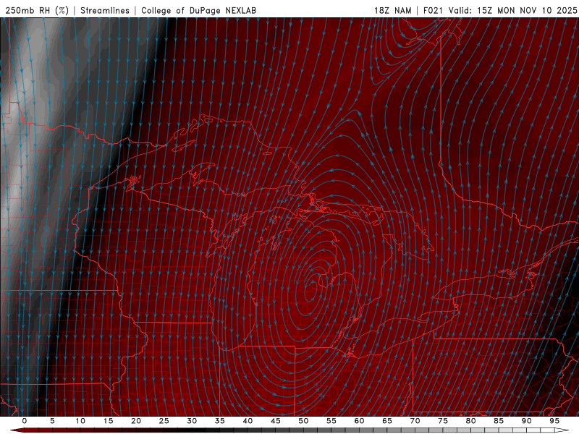579x434 pixels.
Task: Select the colorbar label "95"
Action: 554,421
